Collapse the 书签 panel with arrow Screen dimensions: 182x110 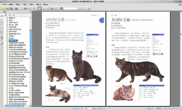coord(30,12)
